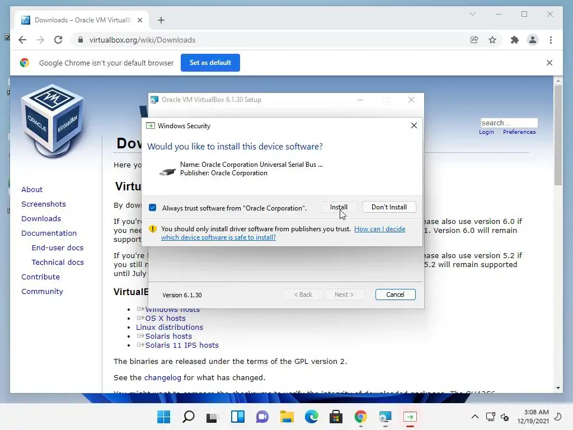Open File Explorer from the taskbar

point(287,417)
